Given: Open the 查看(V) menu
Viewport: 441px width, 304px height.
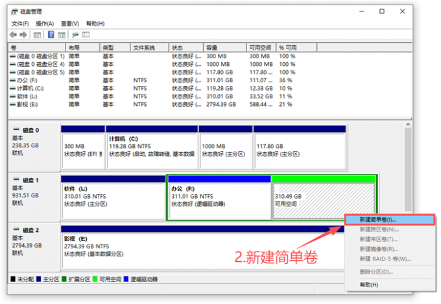Looking at the screenshot, I should click(70, 23).
